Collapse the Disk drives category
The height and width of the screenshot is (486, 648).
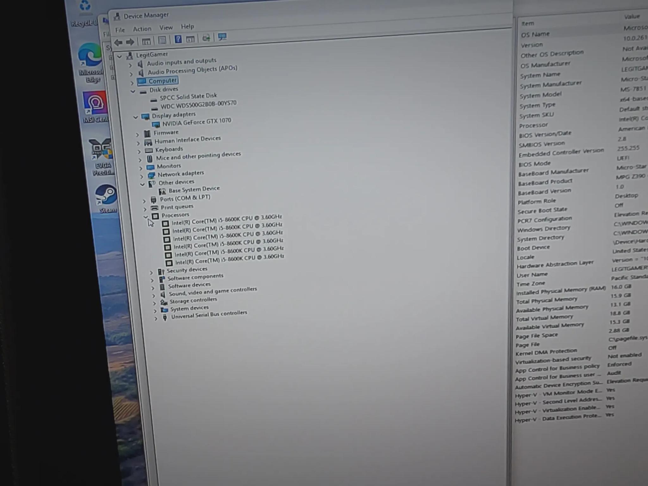pyautogui.click(x=133, y=91)
